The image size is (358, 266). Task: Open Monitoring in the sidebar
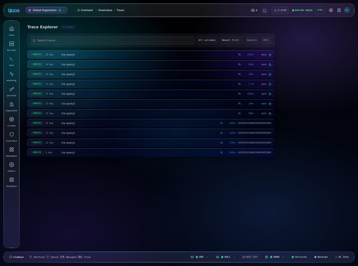pos(11,76)
